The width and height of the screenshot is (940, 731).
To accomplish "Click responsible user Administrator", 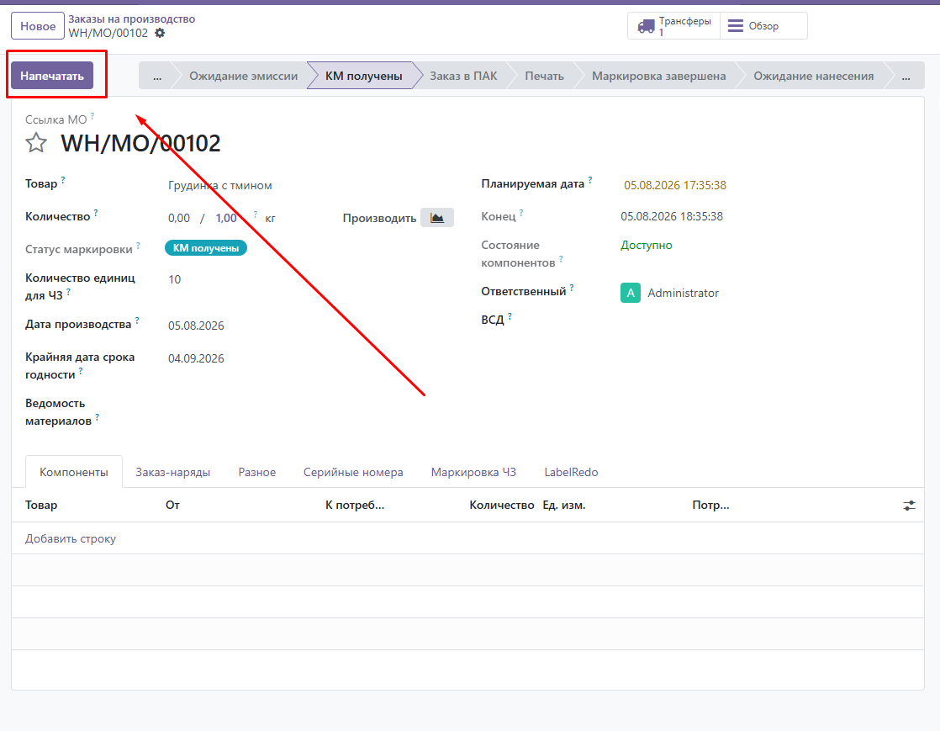I will click(x=683, y=293).
